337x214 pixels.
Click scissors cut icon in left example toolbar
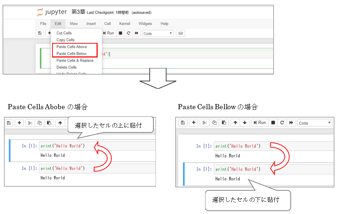click(x=30, y=123)
